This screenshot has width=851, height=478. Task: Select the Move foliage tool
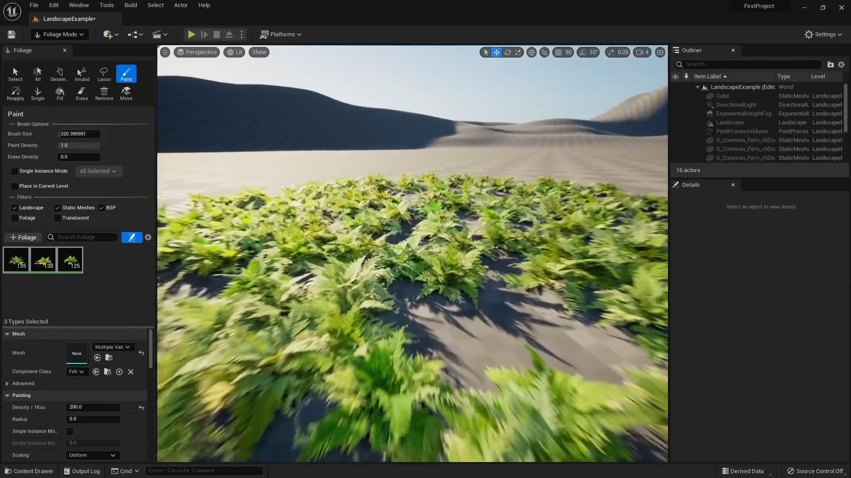coord(126,93)
